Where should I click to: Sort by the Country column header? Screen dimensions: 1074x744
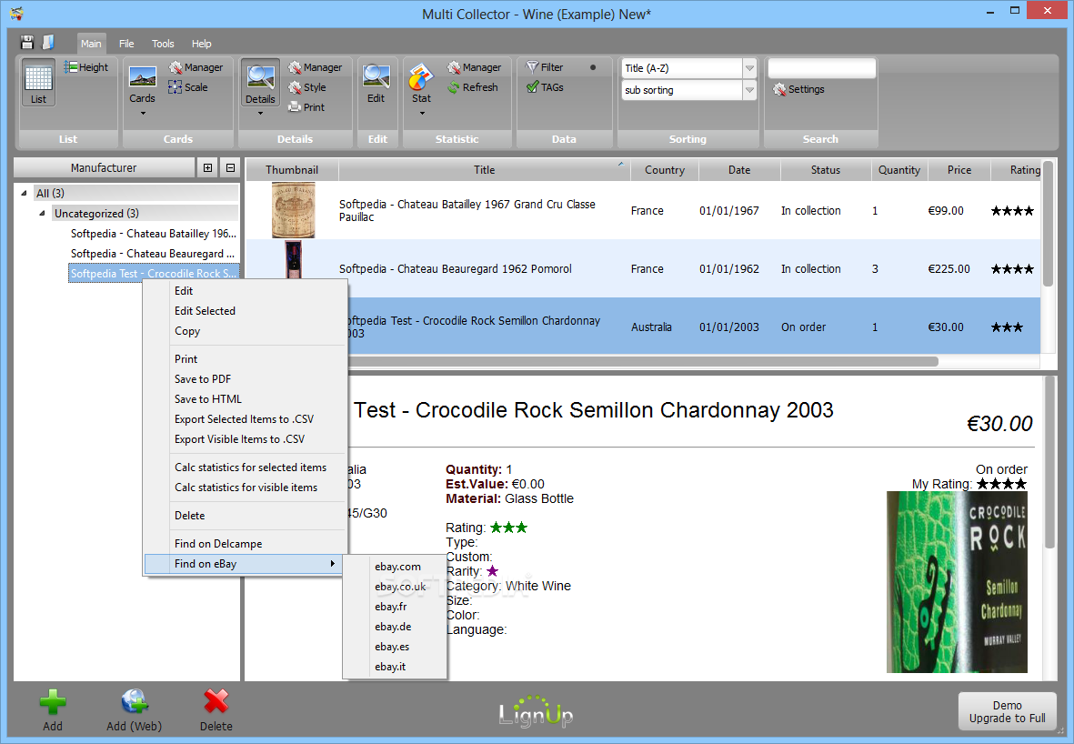pos(665,170)
